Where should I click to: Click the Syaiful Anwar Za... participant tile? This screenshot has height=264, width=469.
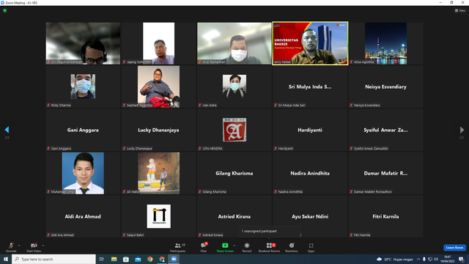tap(385, 130)
